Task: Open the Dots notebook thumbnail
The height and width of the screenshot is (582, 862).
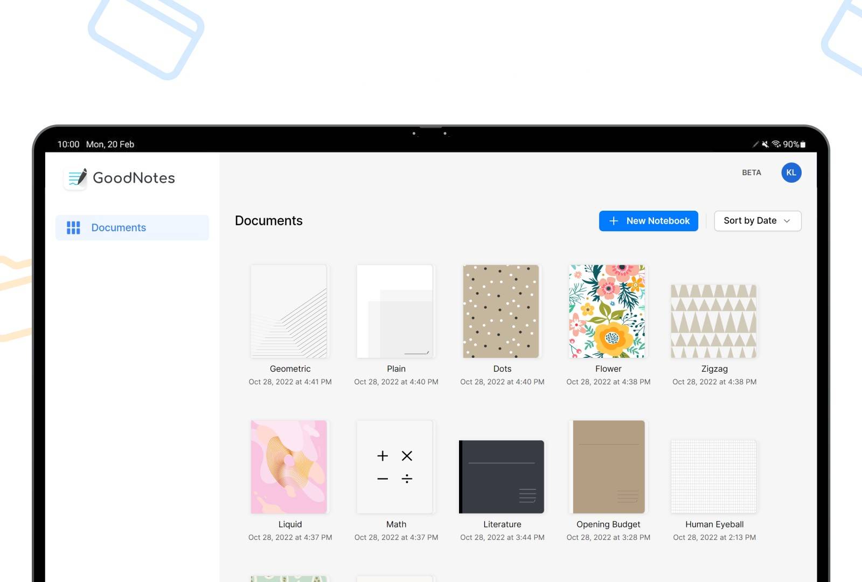Action: coord(501,311)
